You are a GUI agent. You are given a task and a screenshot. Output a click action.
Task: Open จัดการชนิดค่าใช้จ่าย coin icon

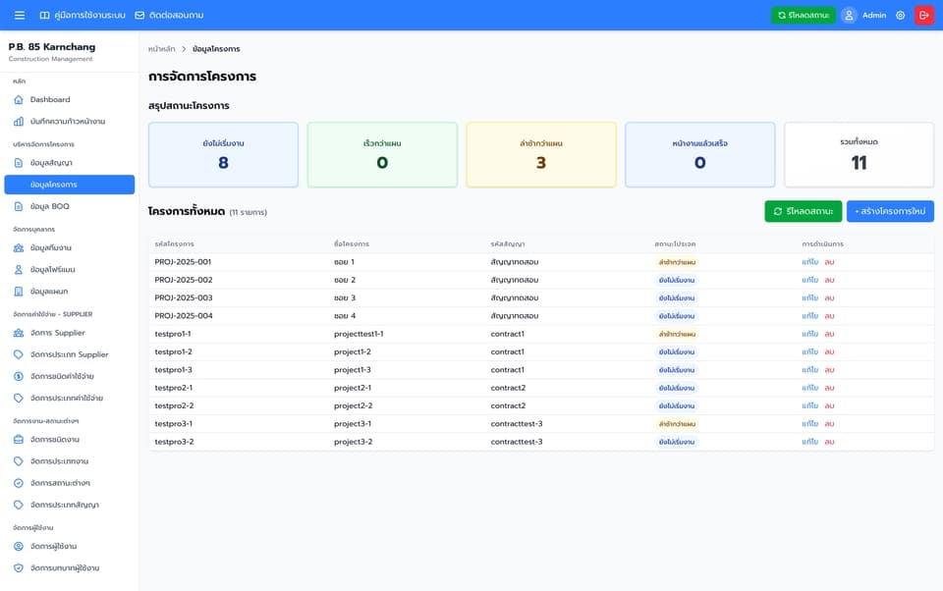tap(19, 376)
